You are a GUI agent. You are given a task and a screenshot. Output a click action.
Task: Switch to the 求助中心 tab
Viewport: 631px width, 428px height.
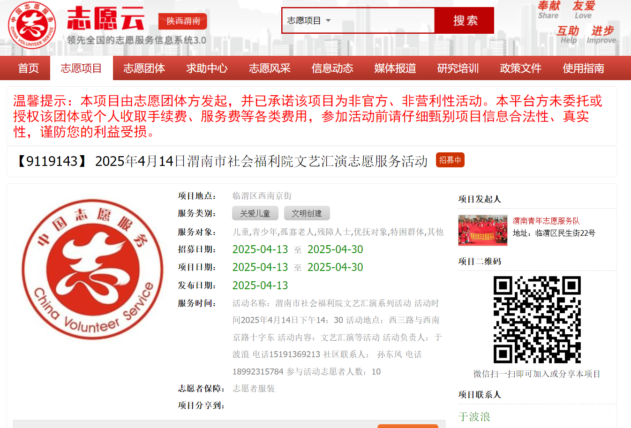[x=207, y=68]
